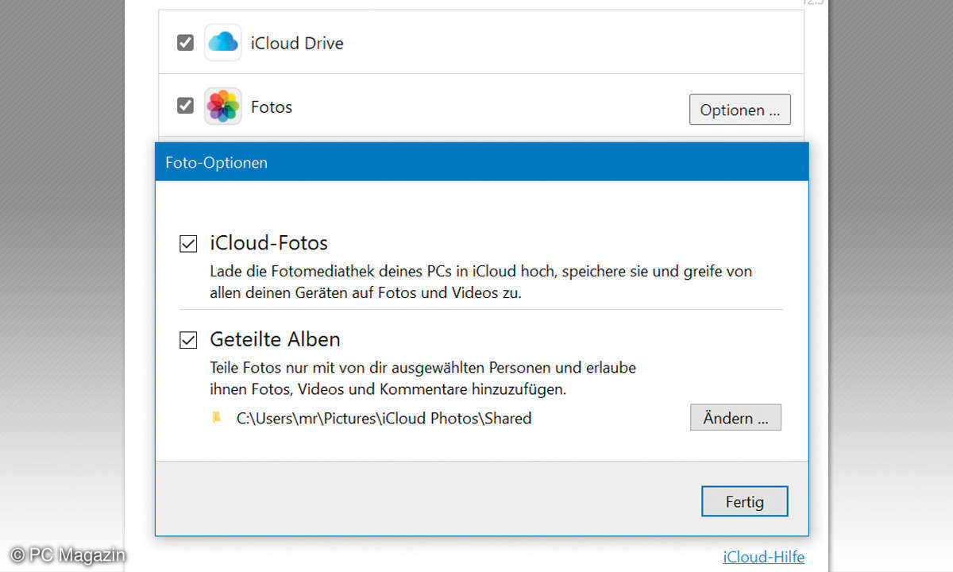Image resolution: width=953 pixels, height=572 pixels.
Task: Click the Fotos colorful flower icon
Action: coord(223,106)
